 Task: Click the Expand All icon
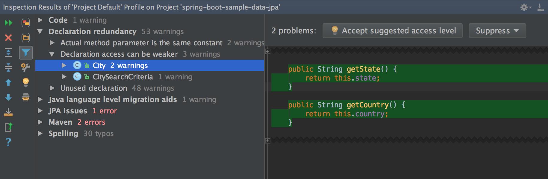pyautogui.click(x=8, y=53)
